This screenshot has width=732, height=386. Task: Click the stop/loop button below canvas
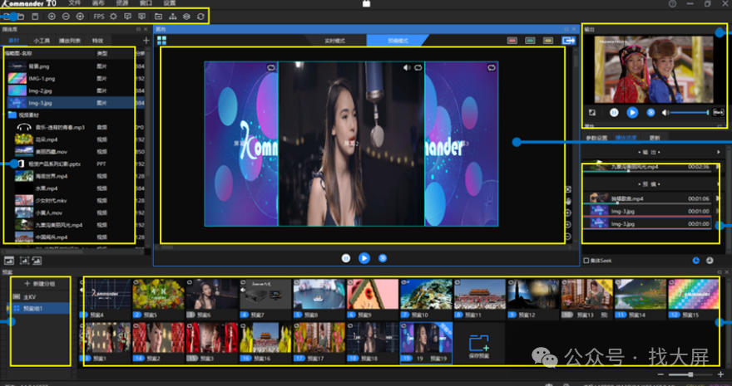[x=383, y=258]
